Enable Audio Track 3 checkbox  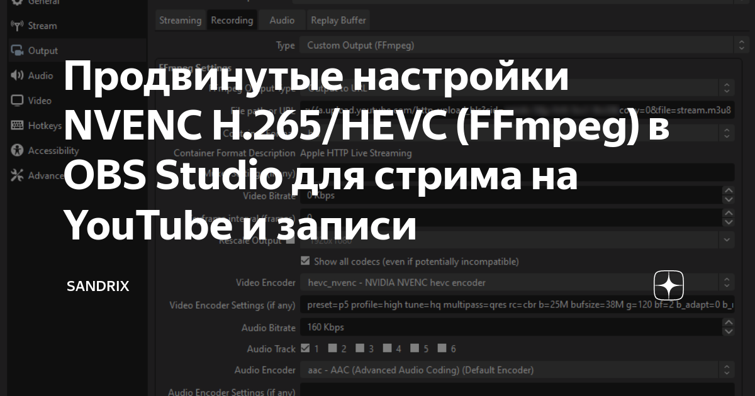point(360,348)
